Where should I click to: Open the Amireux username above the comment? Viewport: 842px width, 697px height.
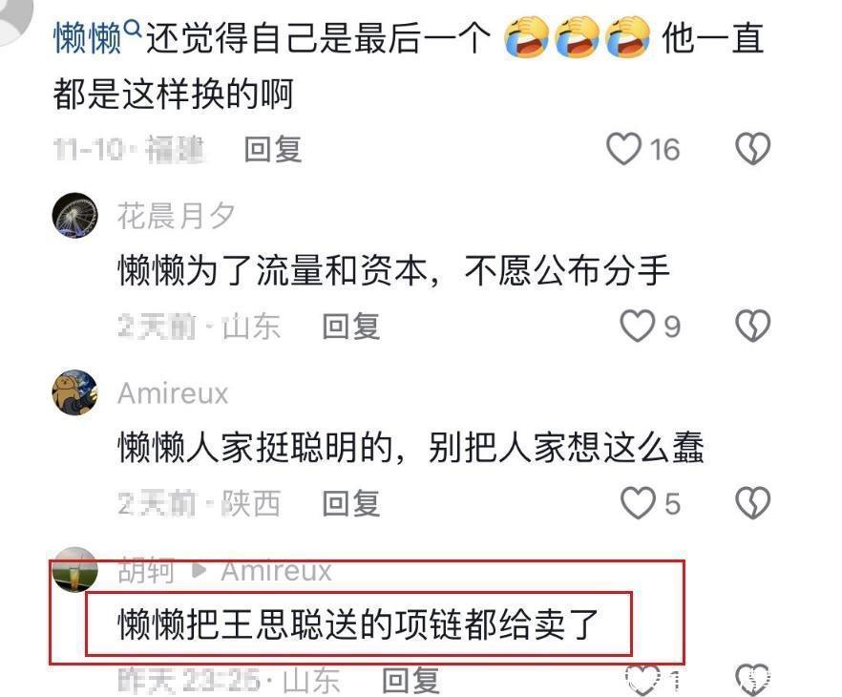click(x=173, y=393)
